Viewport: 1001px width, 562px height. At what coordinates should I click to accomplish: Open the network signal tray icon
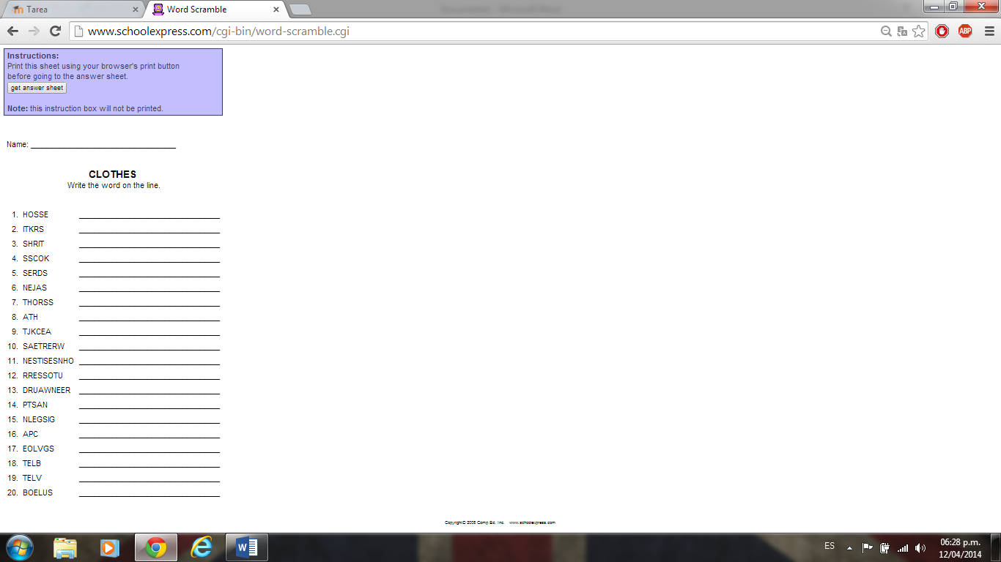(x=903, y=547)
